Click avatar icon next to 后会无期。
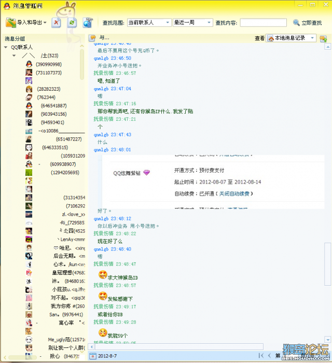The image size is (332, 363). point(29,256)
